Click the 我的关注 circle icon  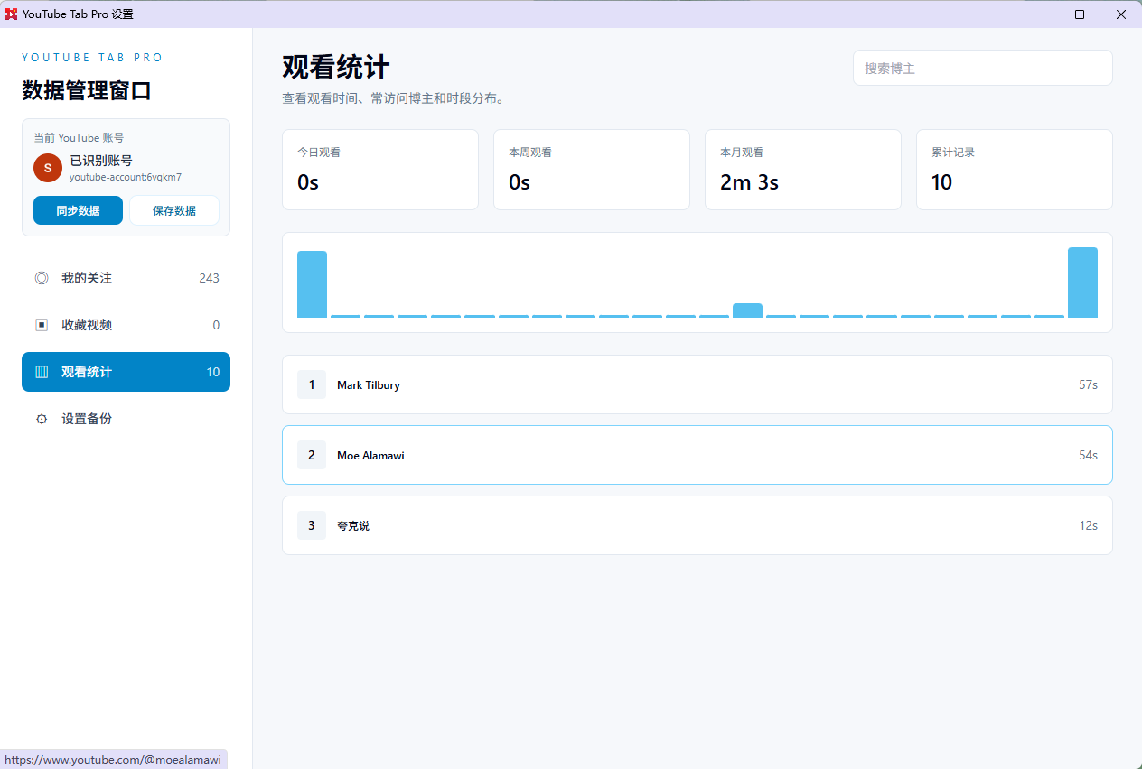42,278
